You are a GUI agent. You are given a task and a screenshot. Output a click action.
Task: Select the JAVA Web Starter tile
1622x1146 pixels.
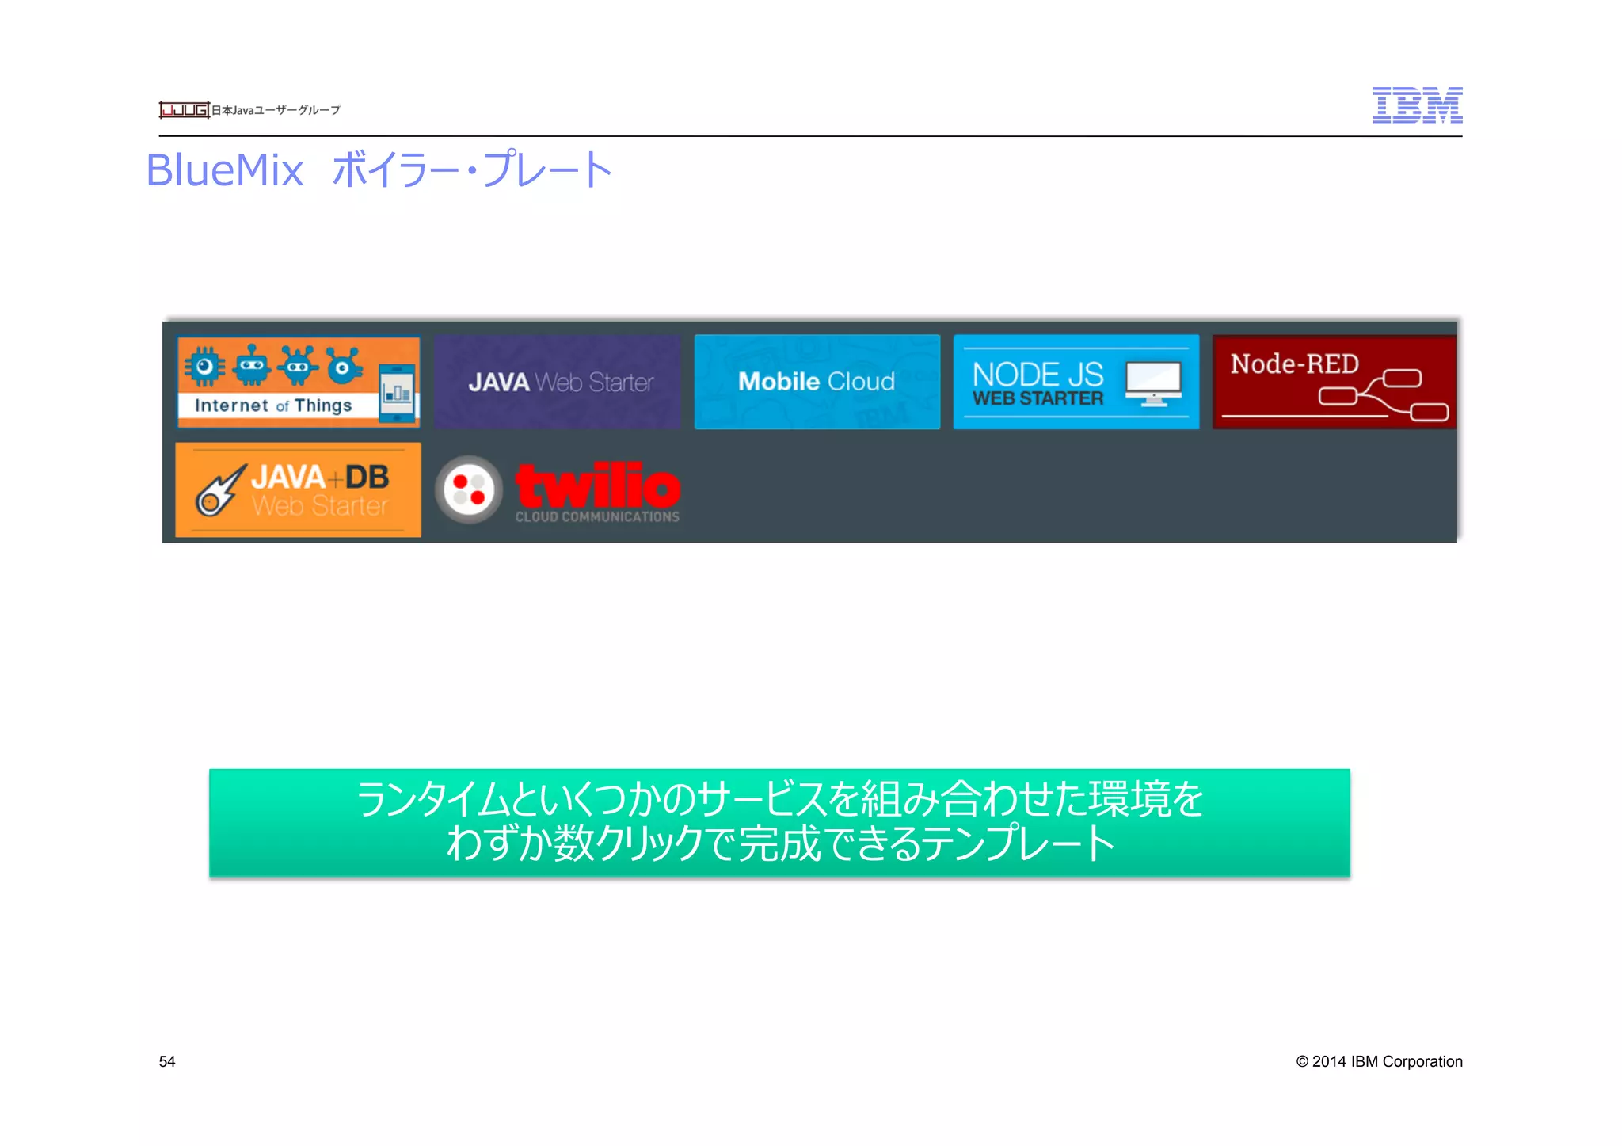click(557, 383)
